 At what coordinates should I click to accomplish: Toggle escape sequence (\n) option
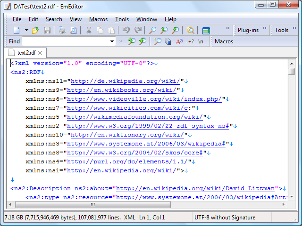[x=201, y=41]
